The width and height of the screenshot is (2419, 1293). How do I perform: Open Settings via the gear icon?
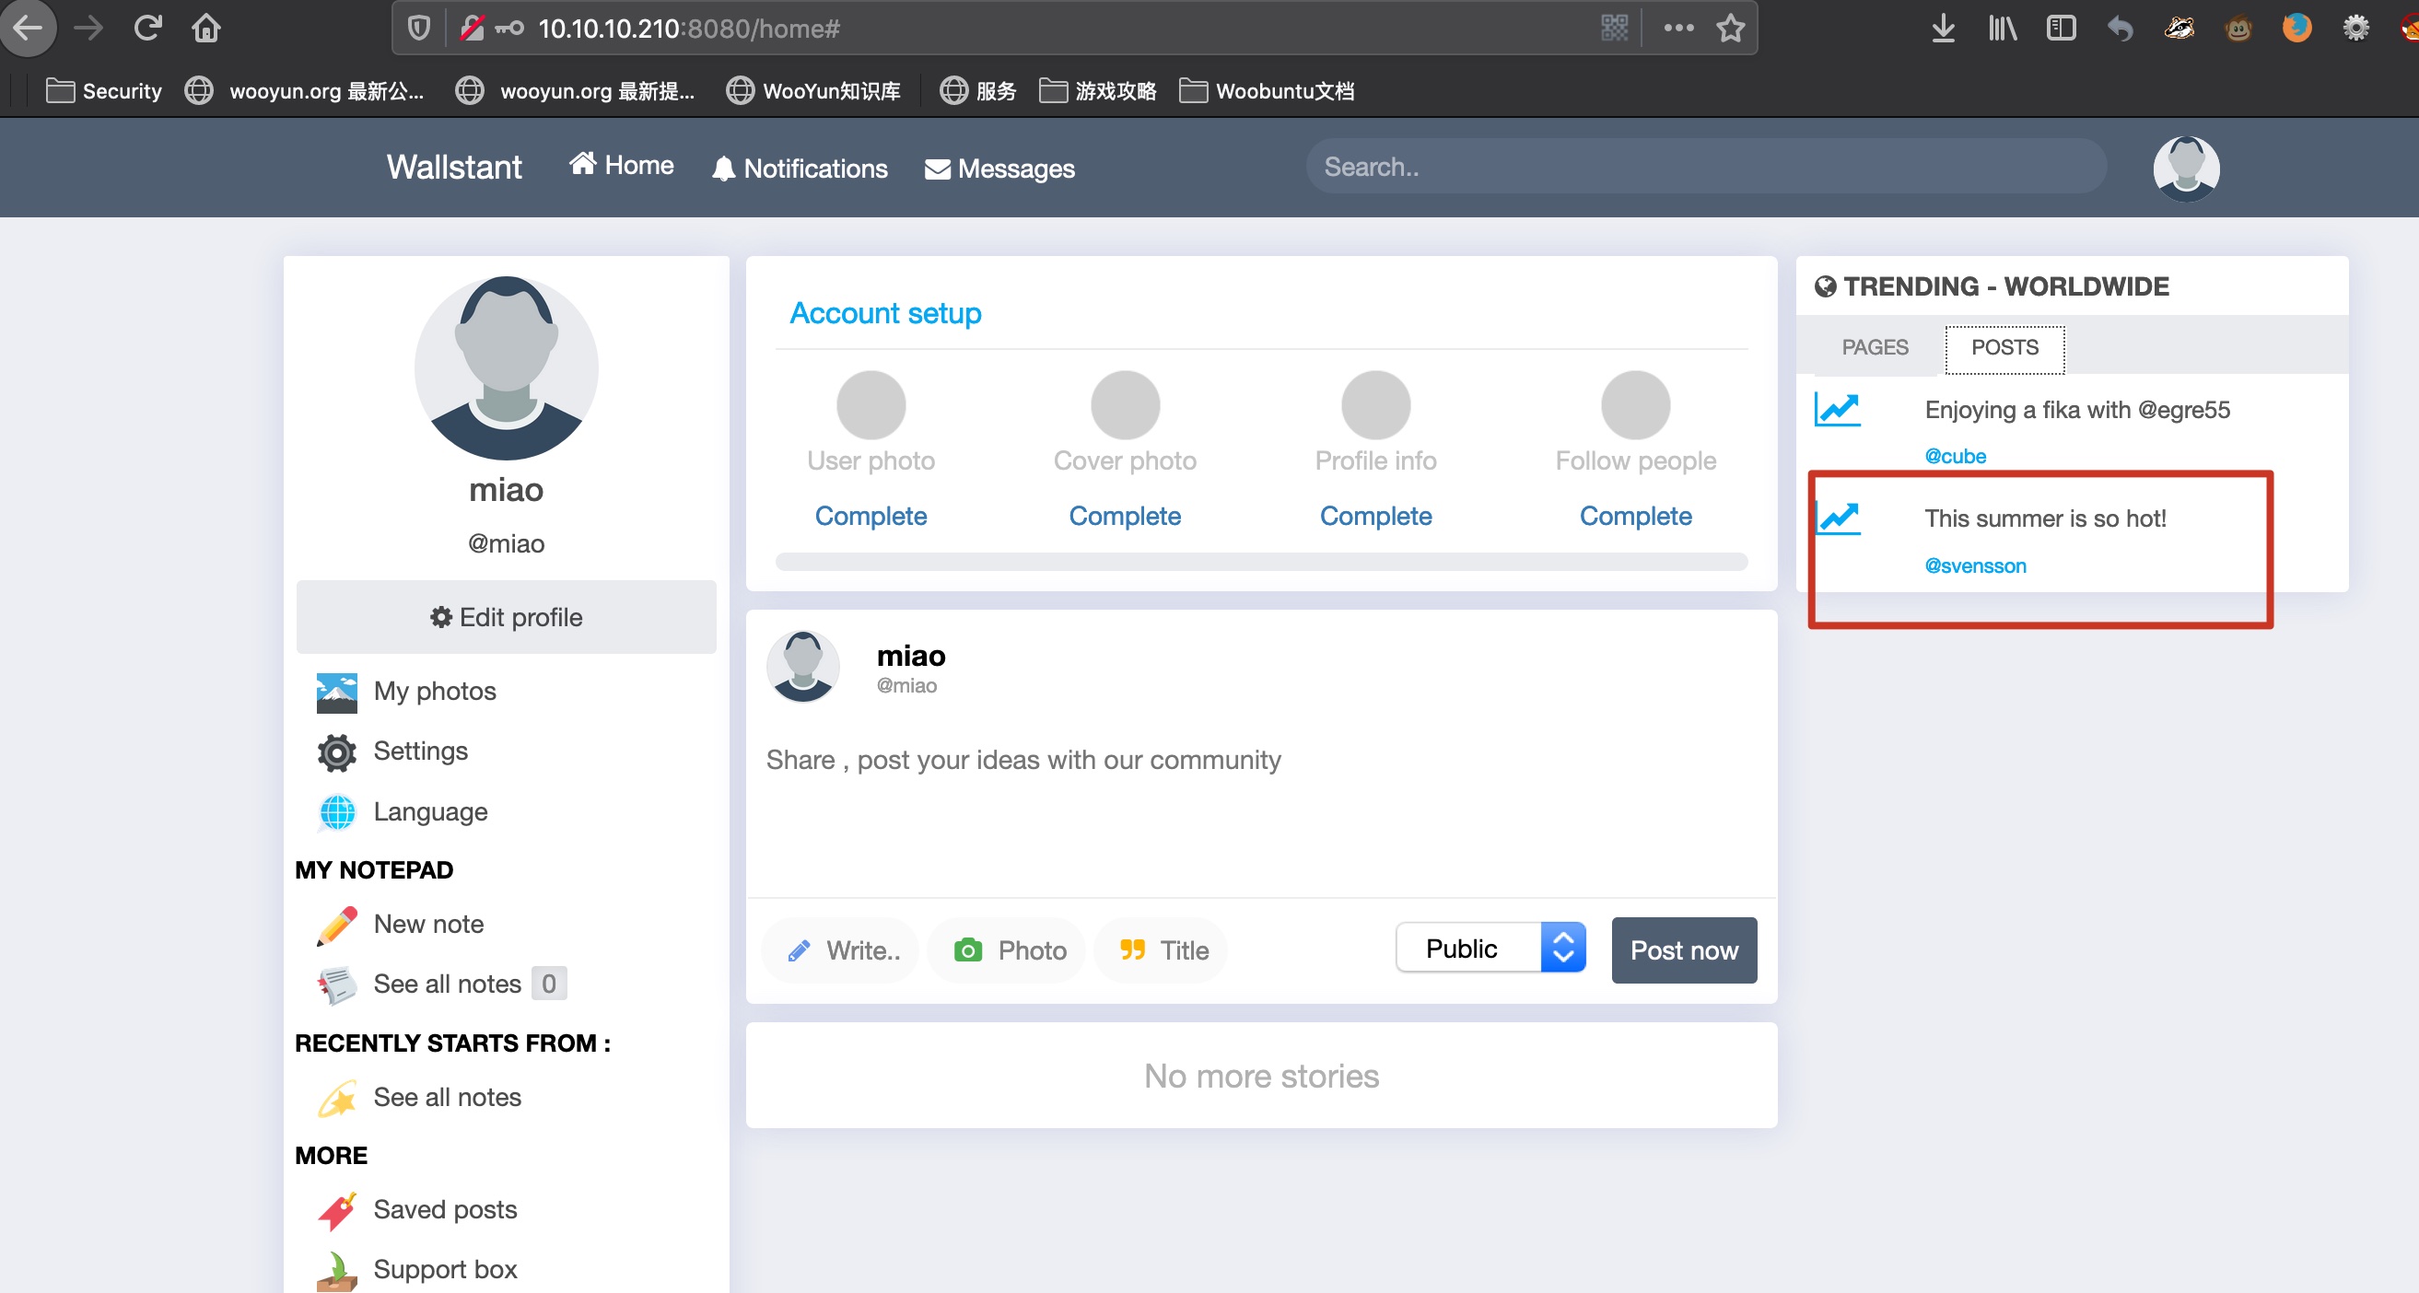336,752
